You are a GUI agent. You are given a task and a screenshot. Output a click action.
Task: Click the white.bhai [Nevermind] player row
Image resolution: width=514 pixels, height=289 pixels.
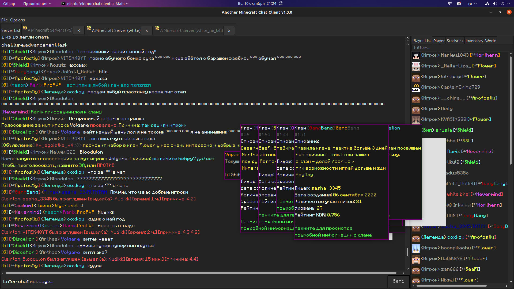(475, 194)
